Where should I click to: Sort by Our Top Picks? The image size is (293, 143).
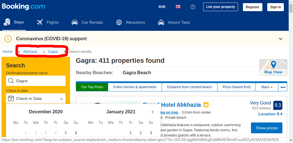click(x=92, y=87)
